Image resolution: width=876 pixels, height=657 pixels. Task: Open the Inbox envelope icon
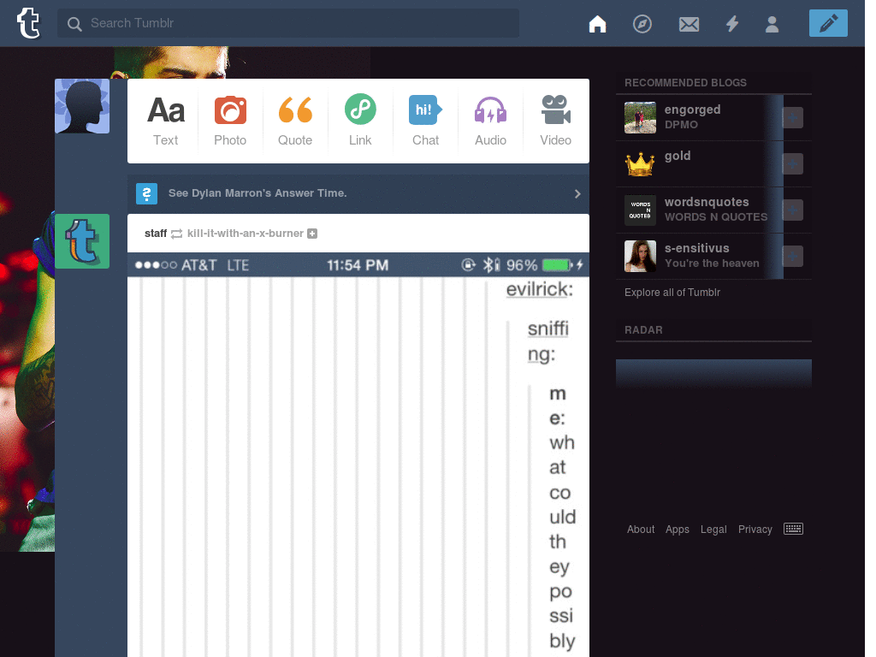(x=689, y=24)
